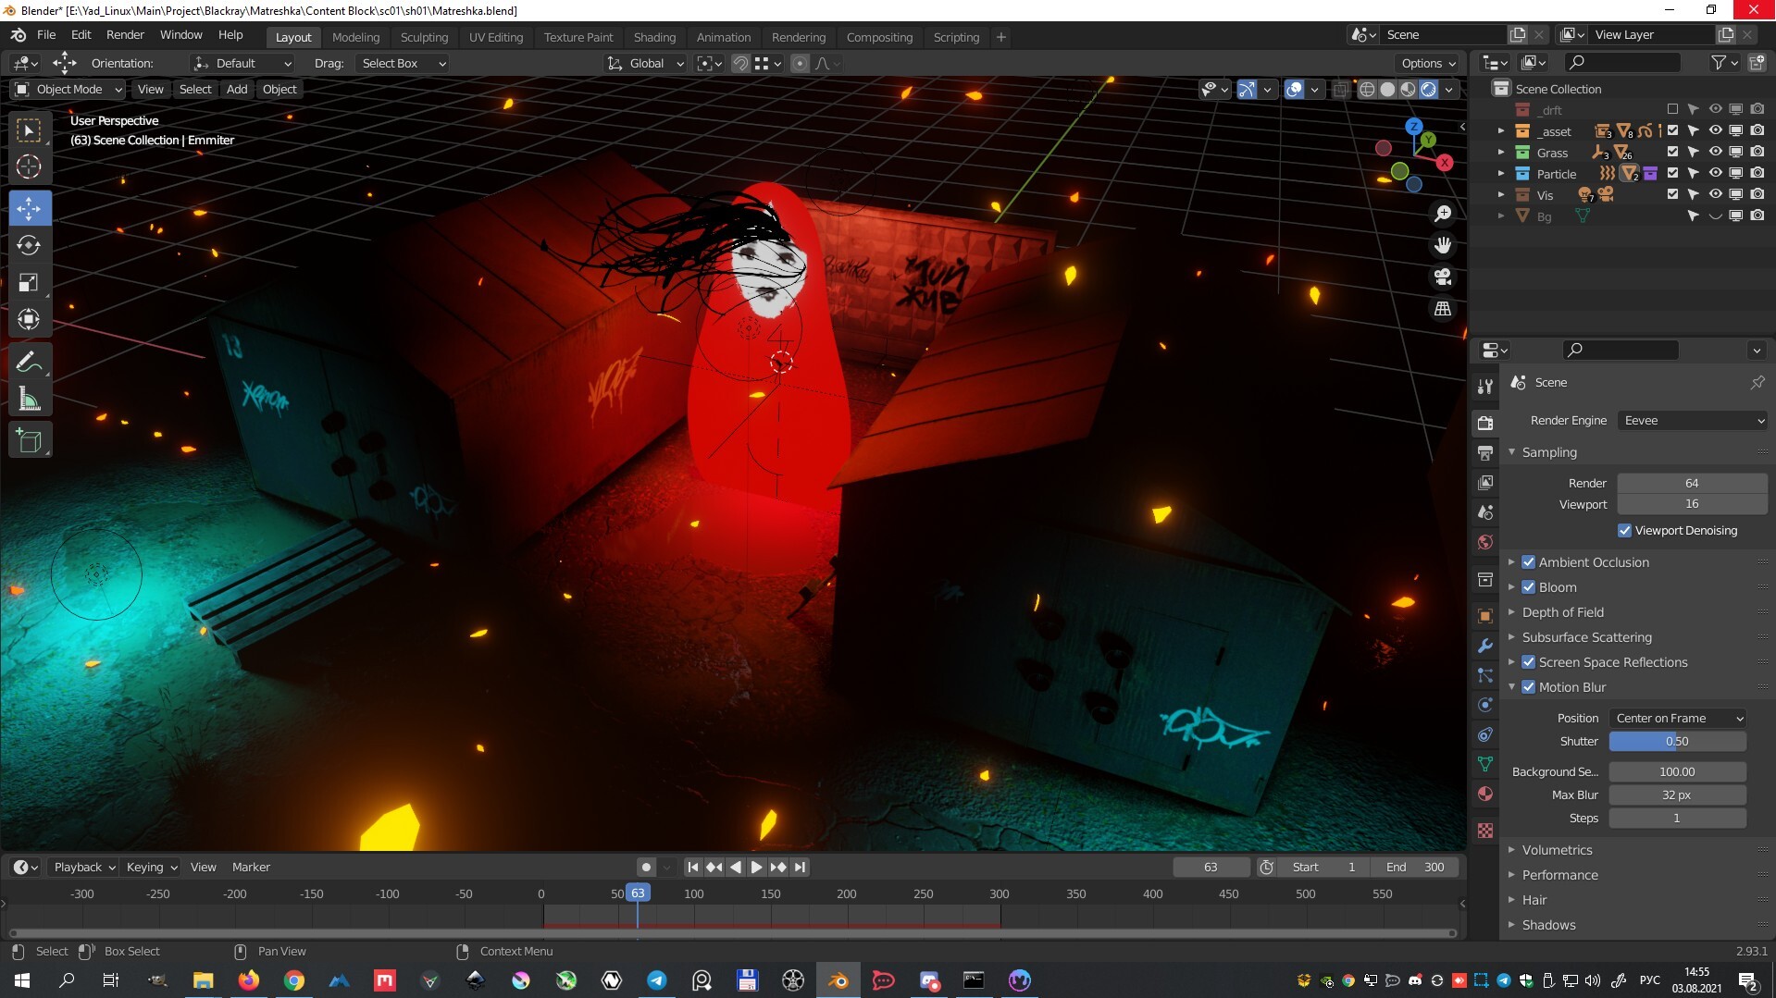This screenshot has width=1776, height=998.
Task: Select the Scale tool
Action: (x=29, y=283)
